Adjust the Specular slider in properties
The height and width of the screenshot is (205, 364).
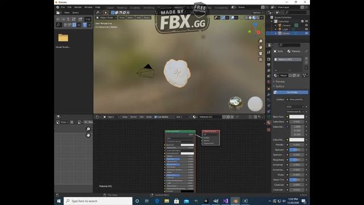coord(296,150)
